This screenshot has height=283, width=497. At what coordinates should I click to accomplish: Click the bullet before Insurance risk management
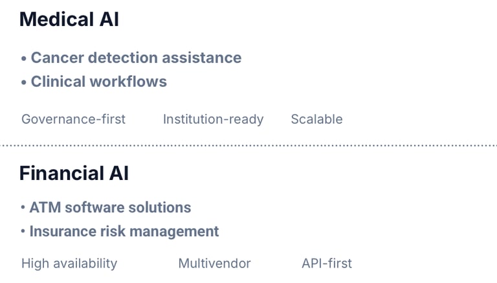point(23,231)
